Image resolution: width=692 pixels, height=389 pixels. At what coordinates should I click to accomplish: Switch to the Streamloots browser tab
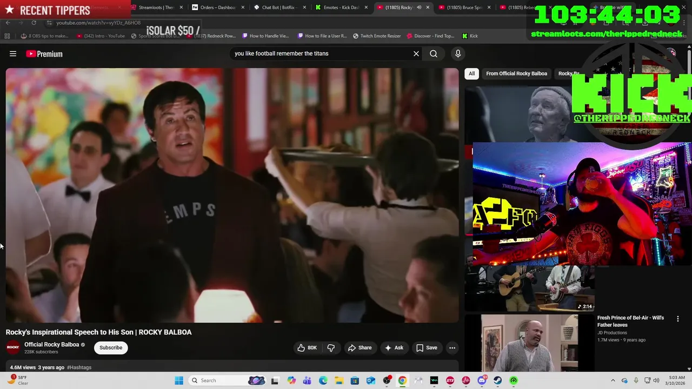[156, 8]
